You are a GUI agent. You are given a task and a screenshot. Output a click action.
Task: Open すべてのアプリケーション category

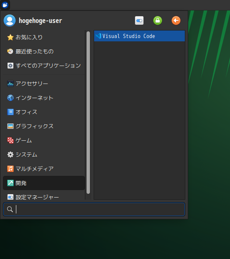pyautogui.click(x=44, y=66)
